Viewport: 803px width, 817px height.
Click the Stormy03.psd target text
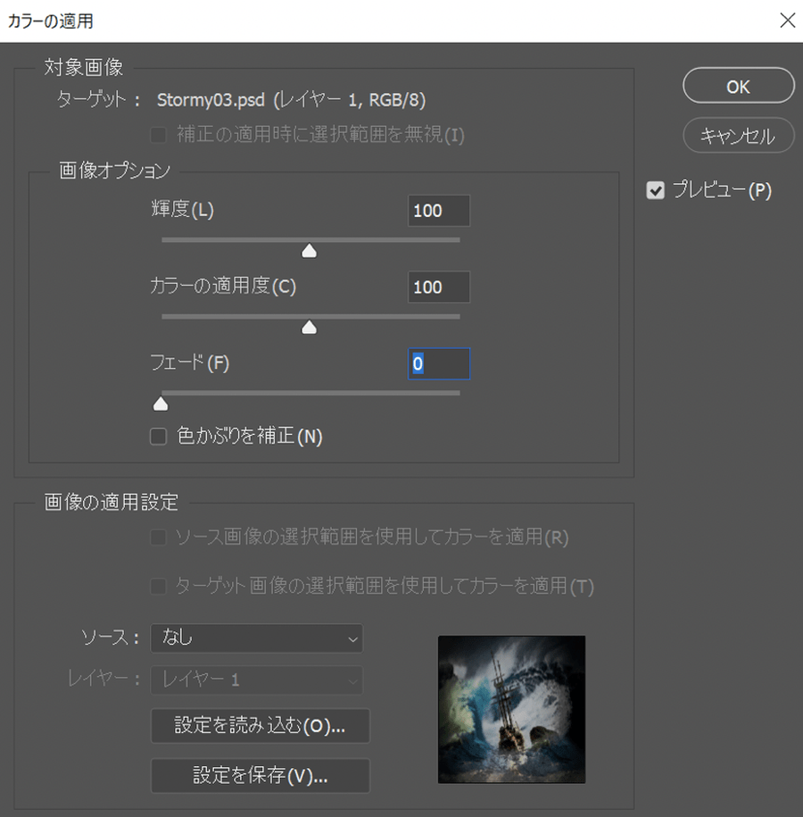pyautogui.click(x=291, y=99)
